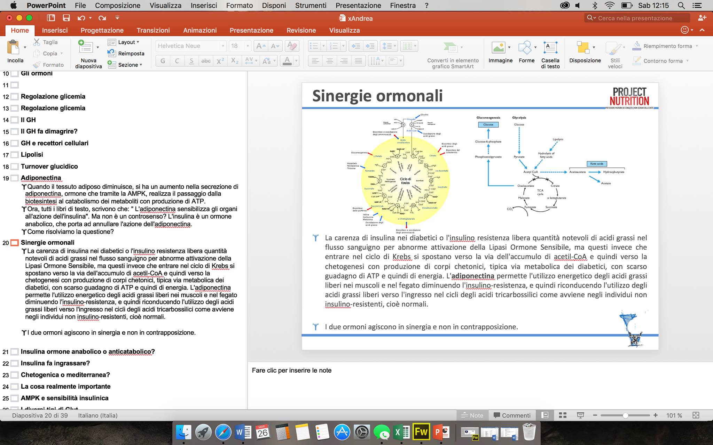
Task: Open the Layout dropdown
Action: 128,42
